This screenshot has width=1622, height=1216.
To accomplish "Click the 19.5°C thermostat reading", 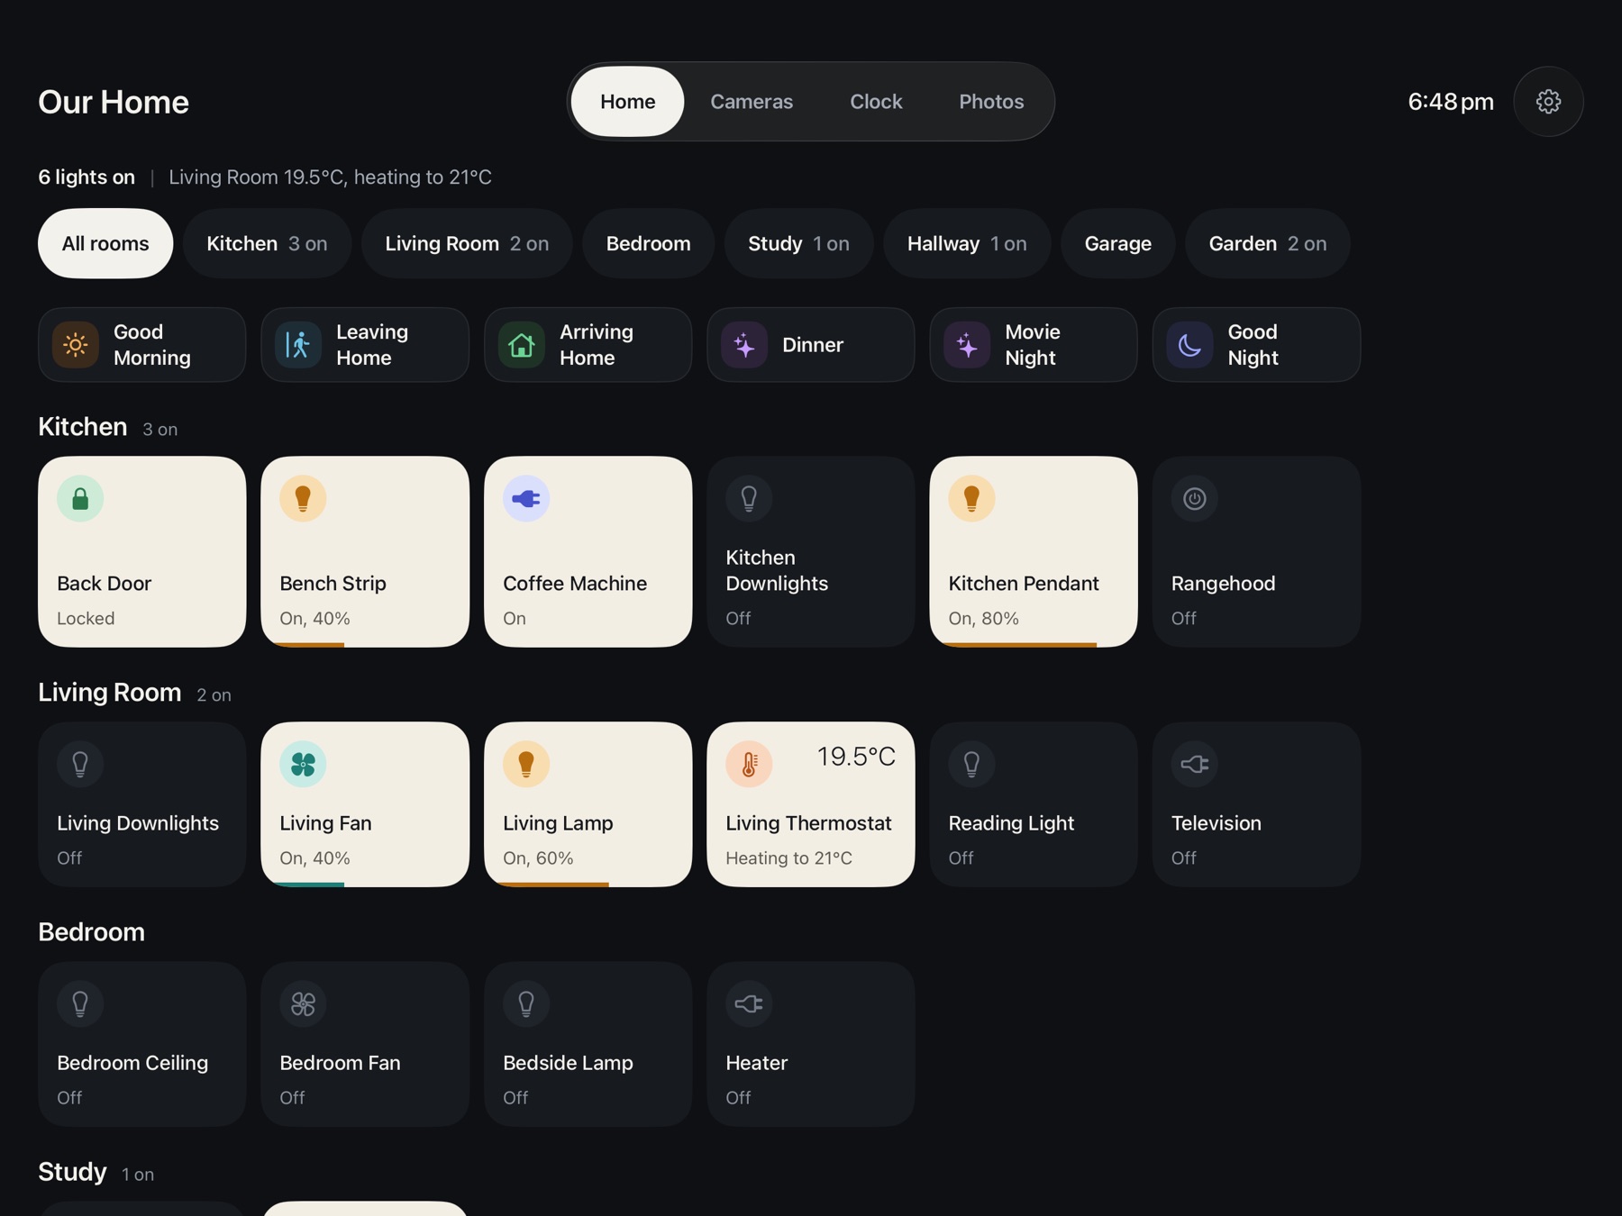I will point(856,757).
